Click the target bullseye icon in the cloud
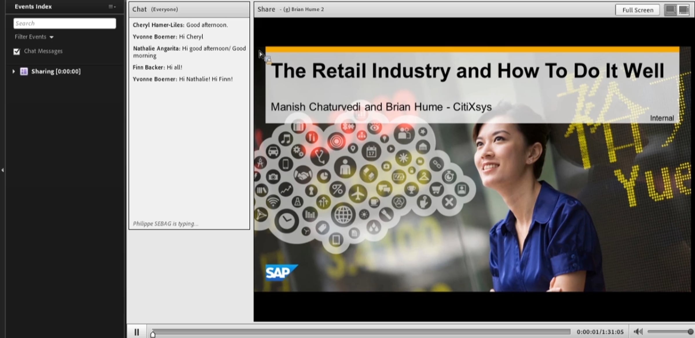695x338 pixels. pos(336,141)
